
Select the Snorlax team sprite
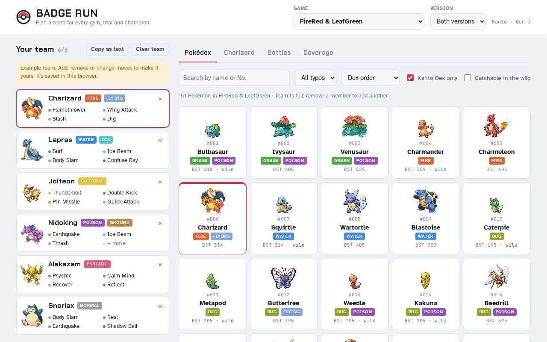(x=32, y=315)
